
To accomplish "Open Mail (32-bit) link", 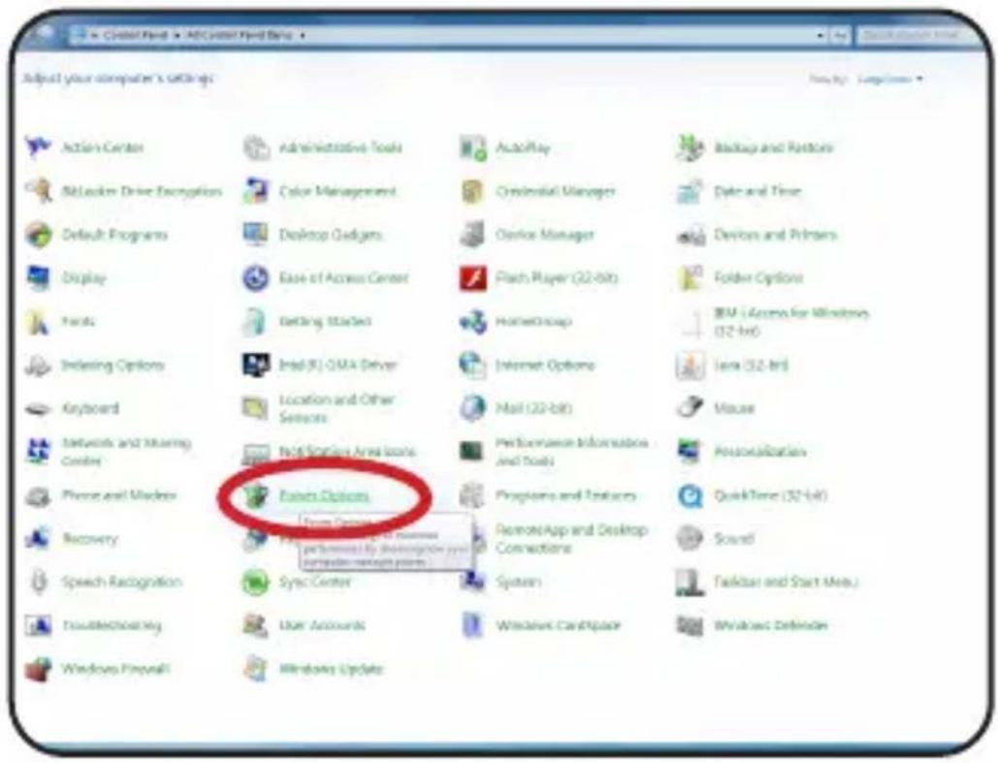I will point(533,408).
